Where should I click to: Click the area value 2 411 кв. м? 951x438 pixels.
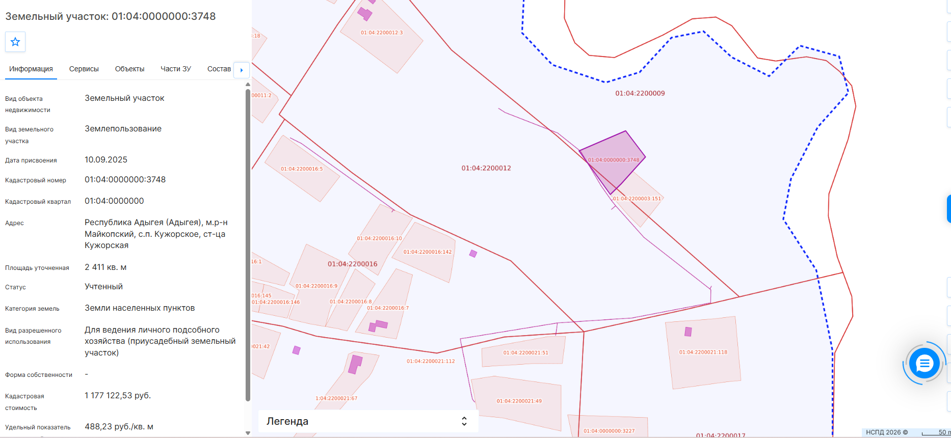[105, 267]
